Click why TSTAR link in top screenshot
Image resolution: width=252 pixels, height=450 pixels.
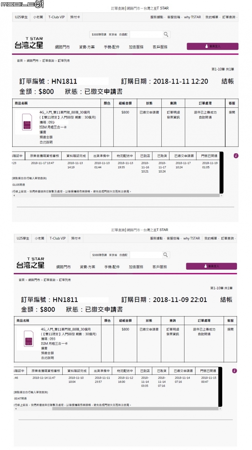pos(192,17)
